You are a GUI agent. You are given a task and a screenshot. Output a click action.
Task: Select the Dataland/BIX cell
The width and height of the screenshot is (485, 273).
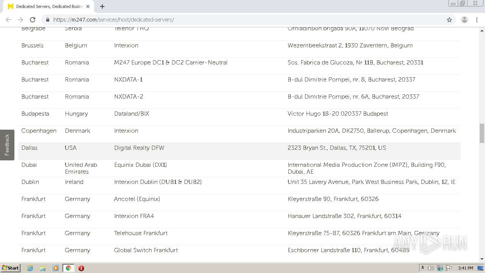coord(132,114)
